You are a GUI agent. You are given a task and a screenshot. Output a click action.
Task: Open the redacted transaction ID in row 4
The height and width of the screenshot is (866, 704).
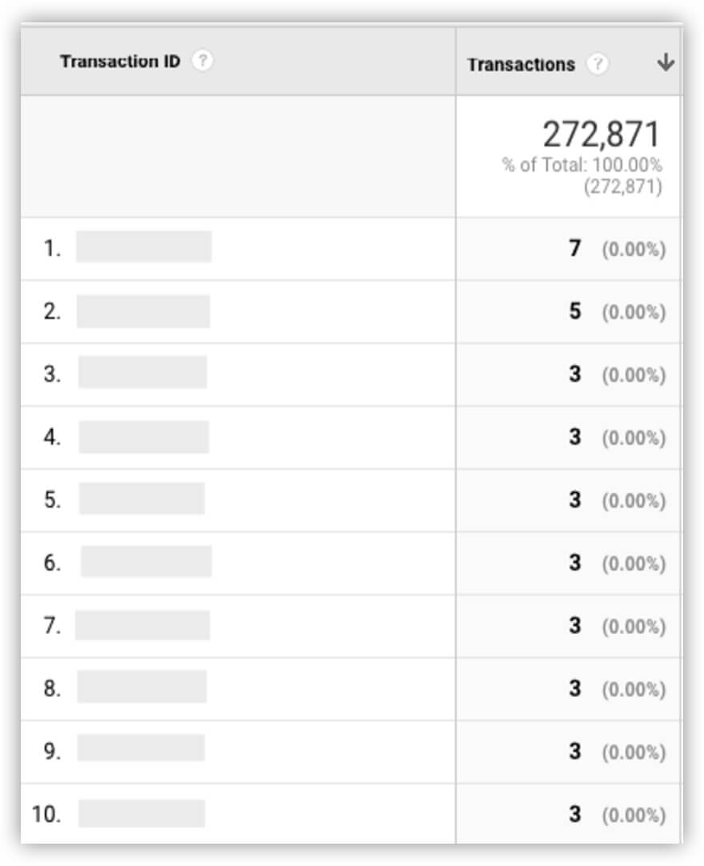point(144,437)
